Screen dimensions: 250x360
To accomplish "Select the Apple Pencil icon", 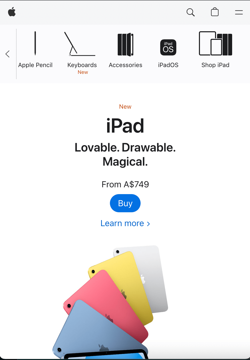I will [35, 43].
